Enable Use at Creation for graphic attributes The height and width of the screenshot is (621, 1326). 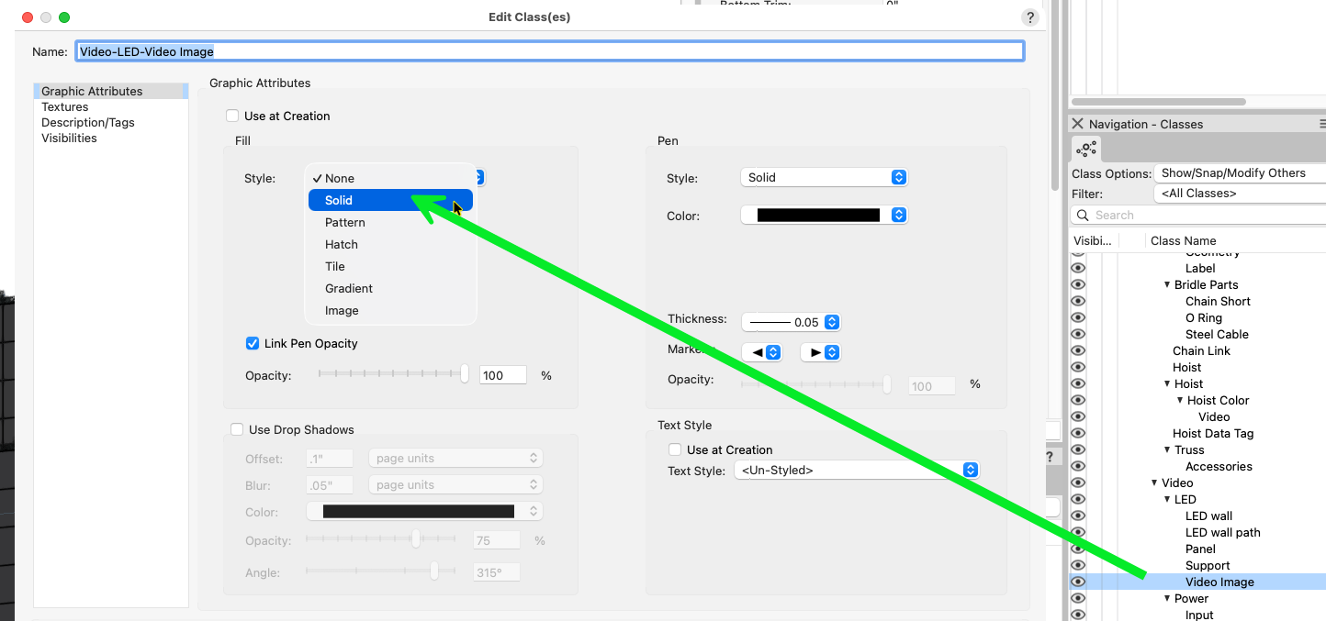click(232, 116)
